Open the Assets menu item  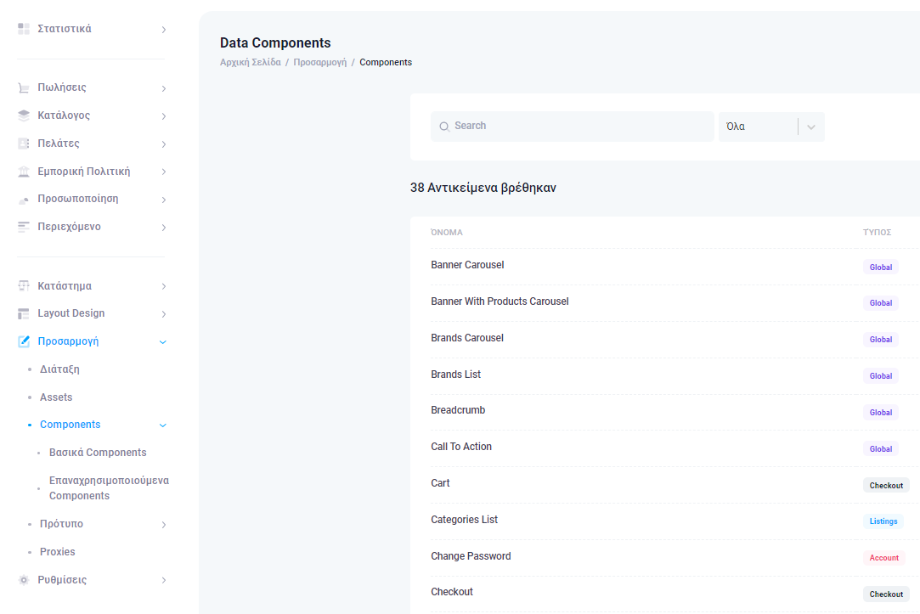(x=56, y=397)
